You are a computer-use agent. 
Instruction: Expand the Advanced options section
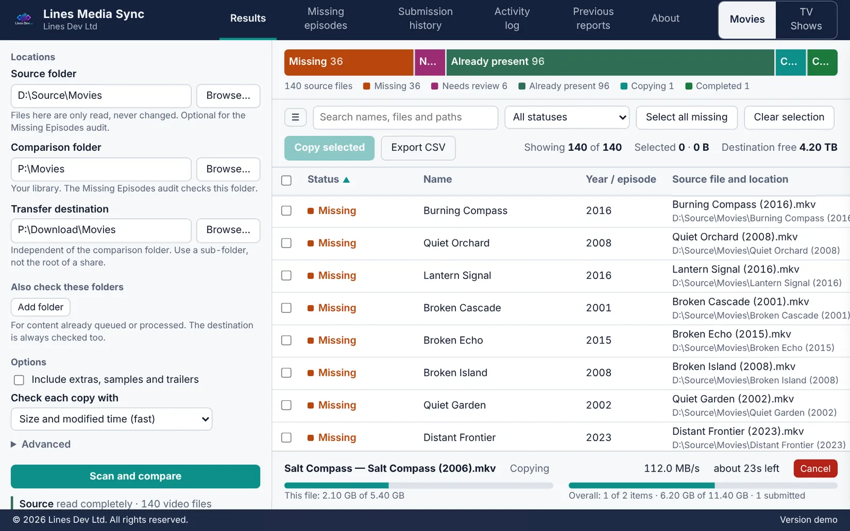click(41, 444)
